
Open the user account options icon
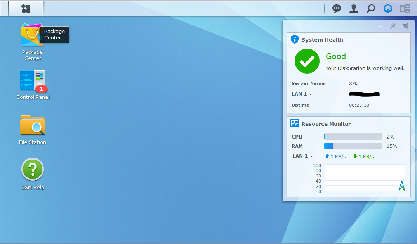pyautogui.click(x=353, y=9)
